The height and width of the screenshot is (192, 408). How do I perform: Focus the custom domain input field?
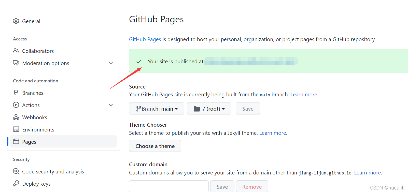(169, 186)
